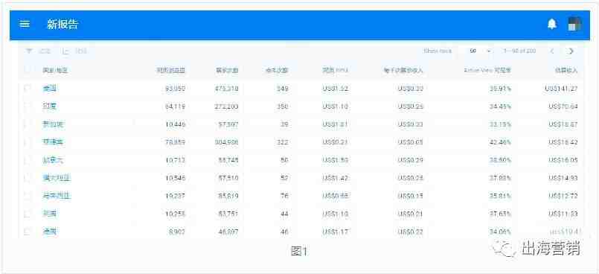The image size is (599, 274).
Task: Click the chart icon beside the filter
Action: pyautogui.click(x=66, y=51)
